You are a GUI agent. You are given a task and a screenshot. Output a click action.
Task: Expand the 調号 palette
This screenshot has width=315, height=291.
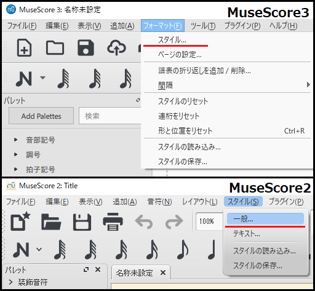click(x=15, y=154)
